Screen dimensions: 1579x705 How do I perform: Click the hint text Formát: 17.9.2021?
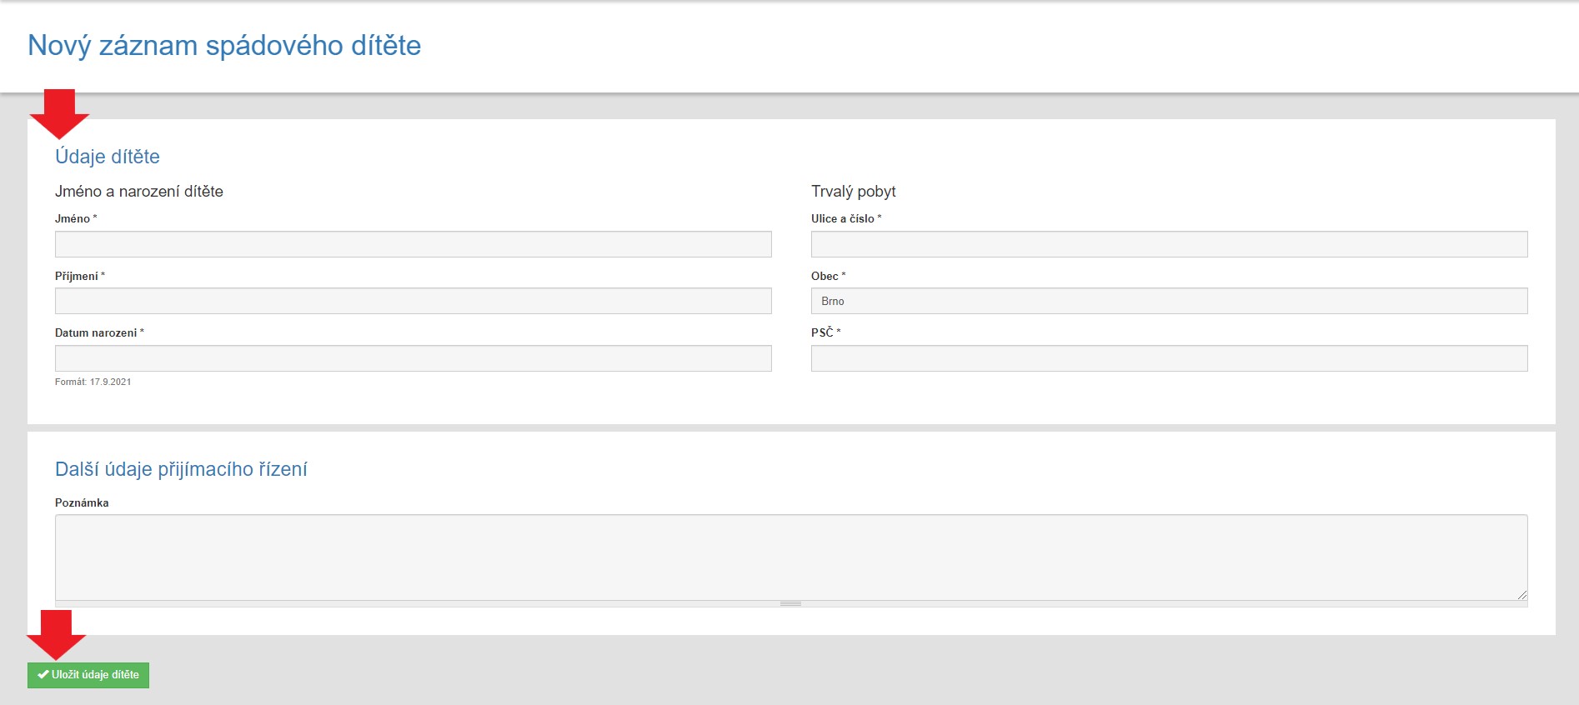click(x=93, y=382)
